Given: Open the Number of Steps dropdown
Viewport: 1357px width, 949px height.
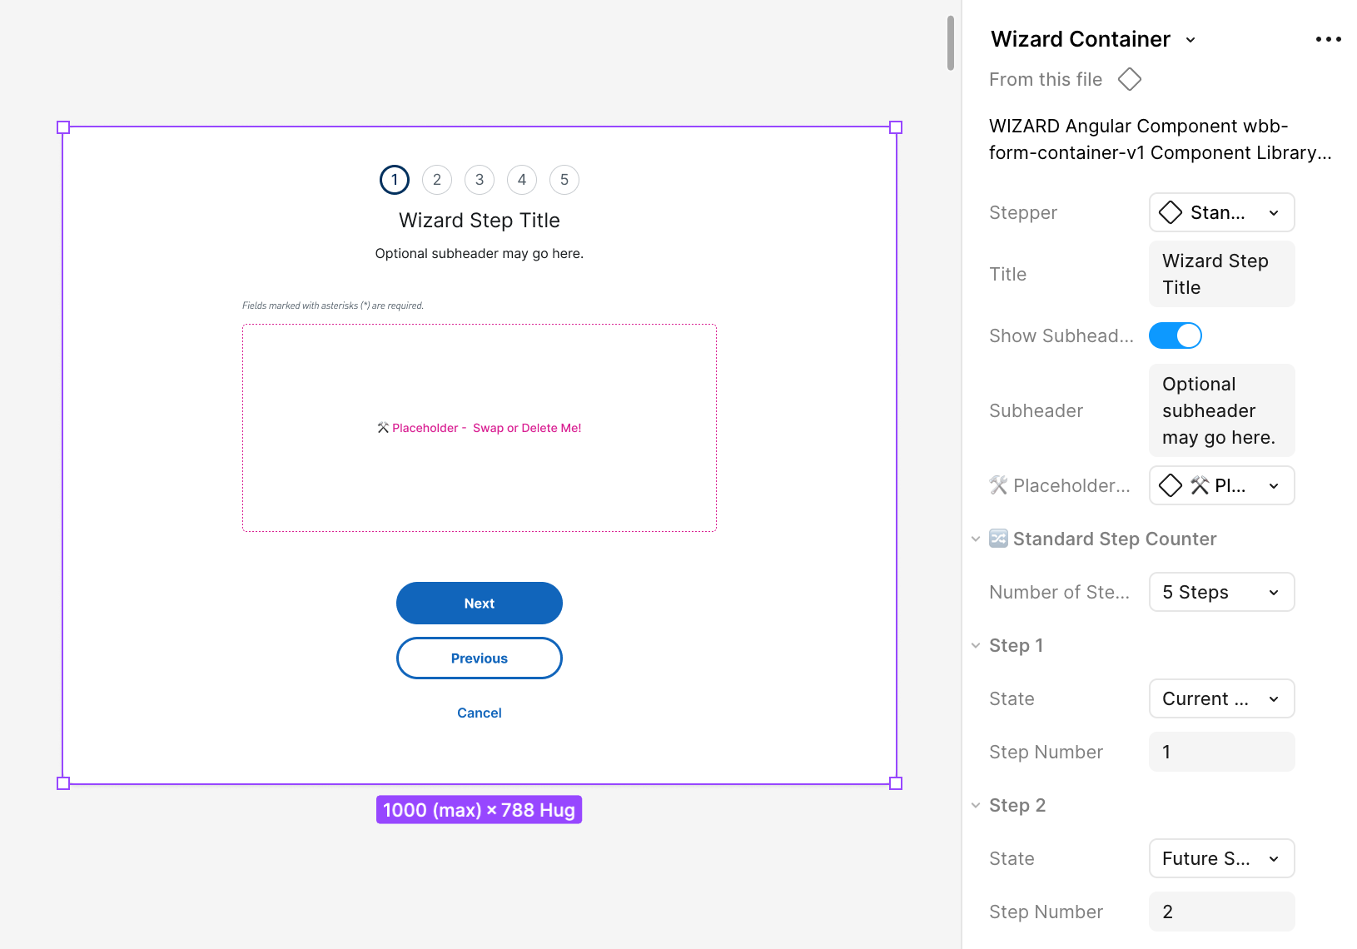Looking at the screenshot, I should tap(1221, 592).
